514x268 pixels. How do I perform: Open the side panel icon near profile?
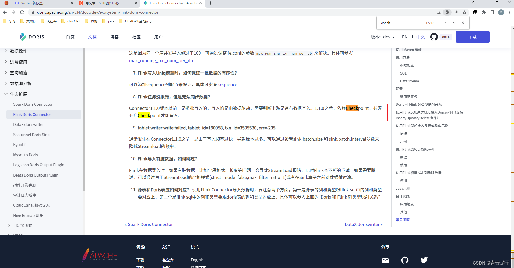point(493,12)
